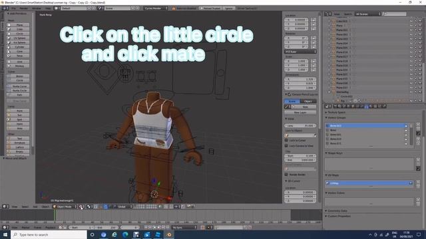426x239 pixels.
Task: Toggle visibility eye for Plane.003 in outliner
Action: coord(411,39)
